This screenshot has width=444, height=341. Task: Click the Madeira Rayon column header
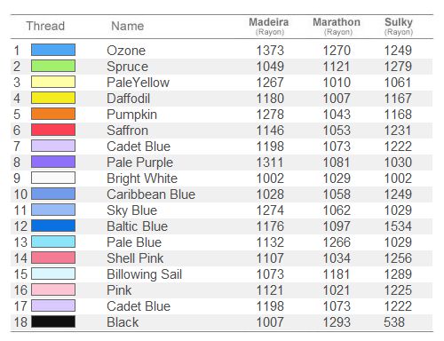pos(269,26)
